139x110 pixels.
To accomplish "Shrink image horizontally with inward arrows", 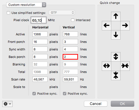I will 125,66.
